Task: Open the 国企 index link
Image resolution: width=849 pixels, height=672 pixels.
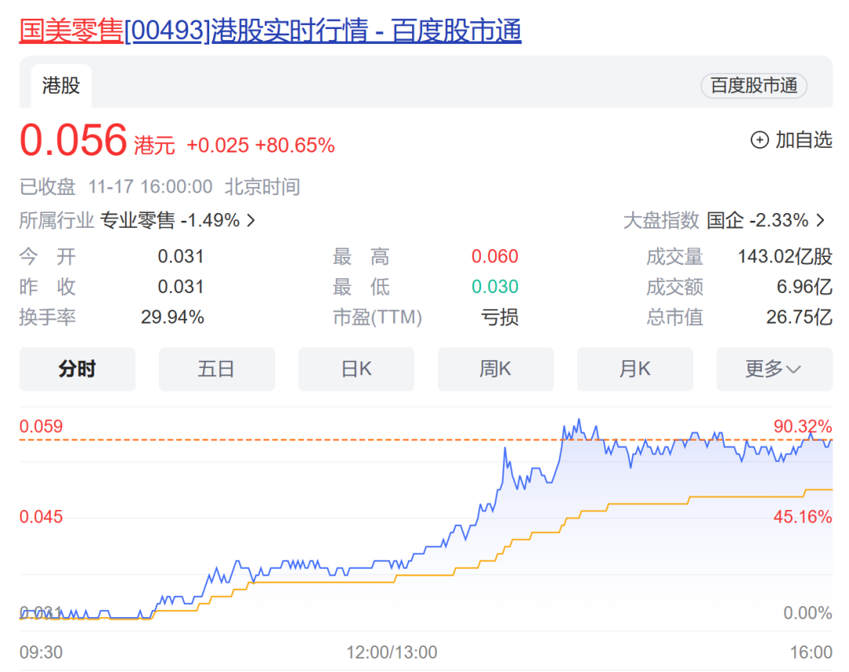Action: [725, 220]
